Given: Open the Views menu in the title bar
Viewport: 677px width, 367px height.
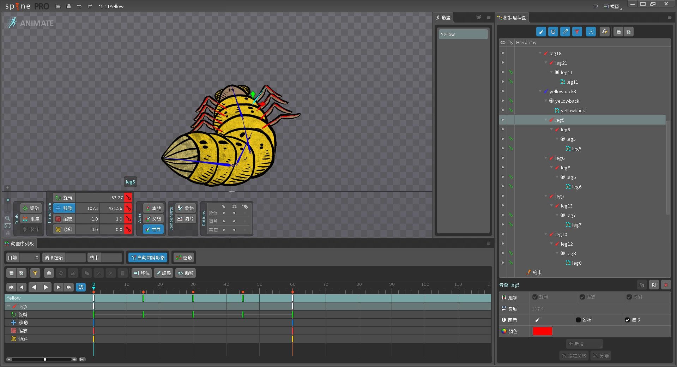Looking at the screenshot, I should (x=612, y=6).
